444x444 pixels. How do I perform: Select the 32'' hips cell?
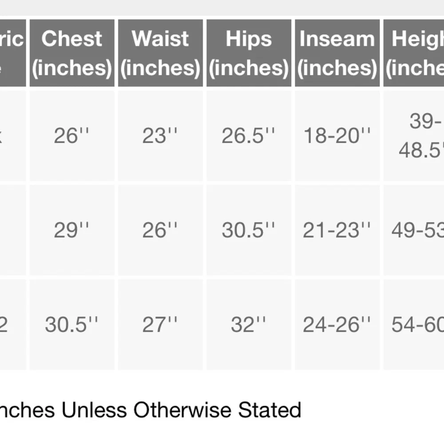tap(249, 325)
